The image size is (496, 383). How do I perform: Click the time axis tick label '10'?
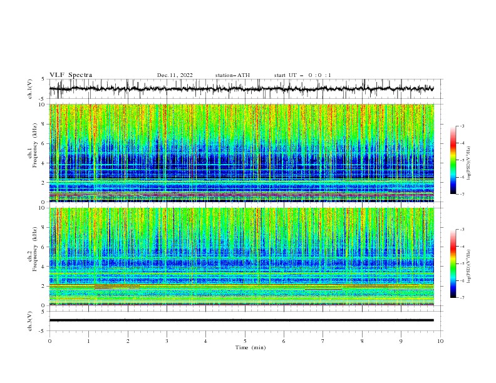(440, 341)
